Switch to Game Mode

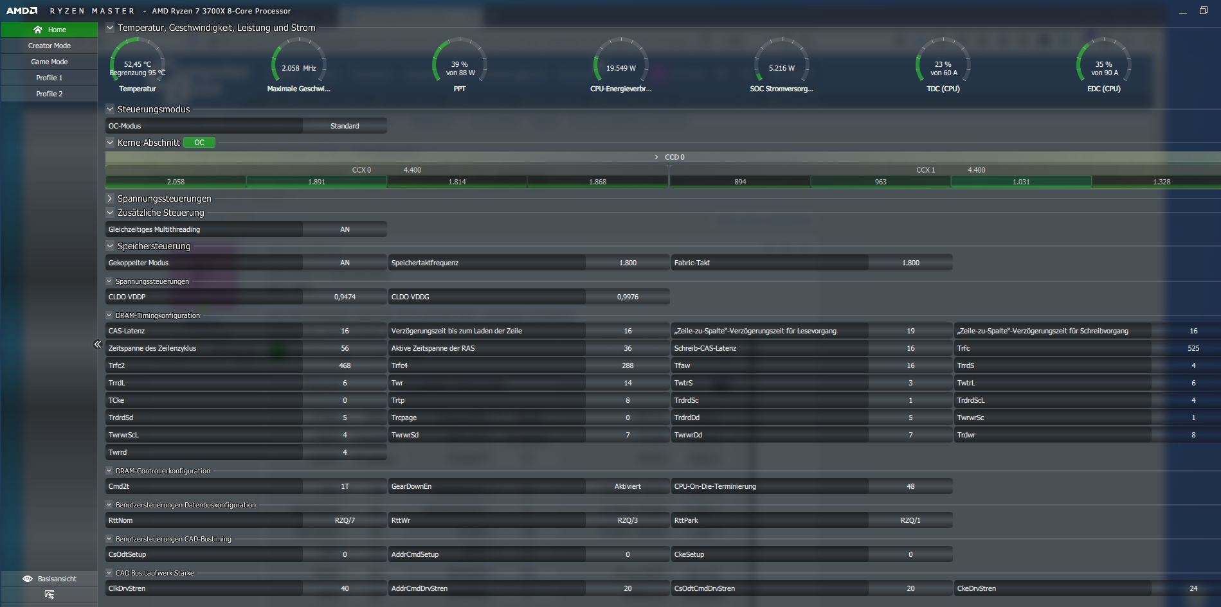[x=50, y=62]
